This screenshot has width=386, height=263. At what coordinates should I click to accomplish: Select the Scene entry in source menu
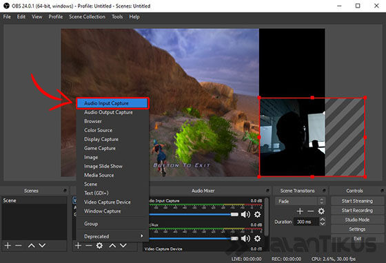[112, 184]
